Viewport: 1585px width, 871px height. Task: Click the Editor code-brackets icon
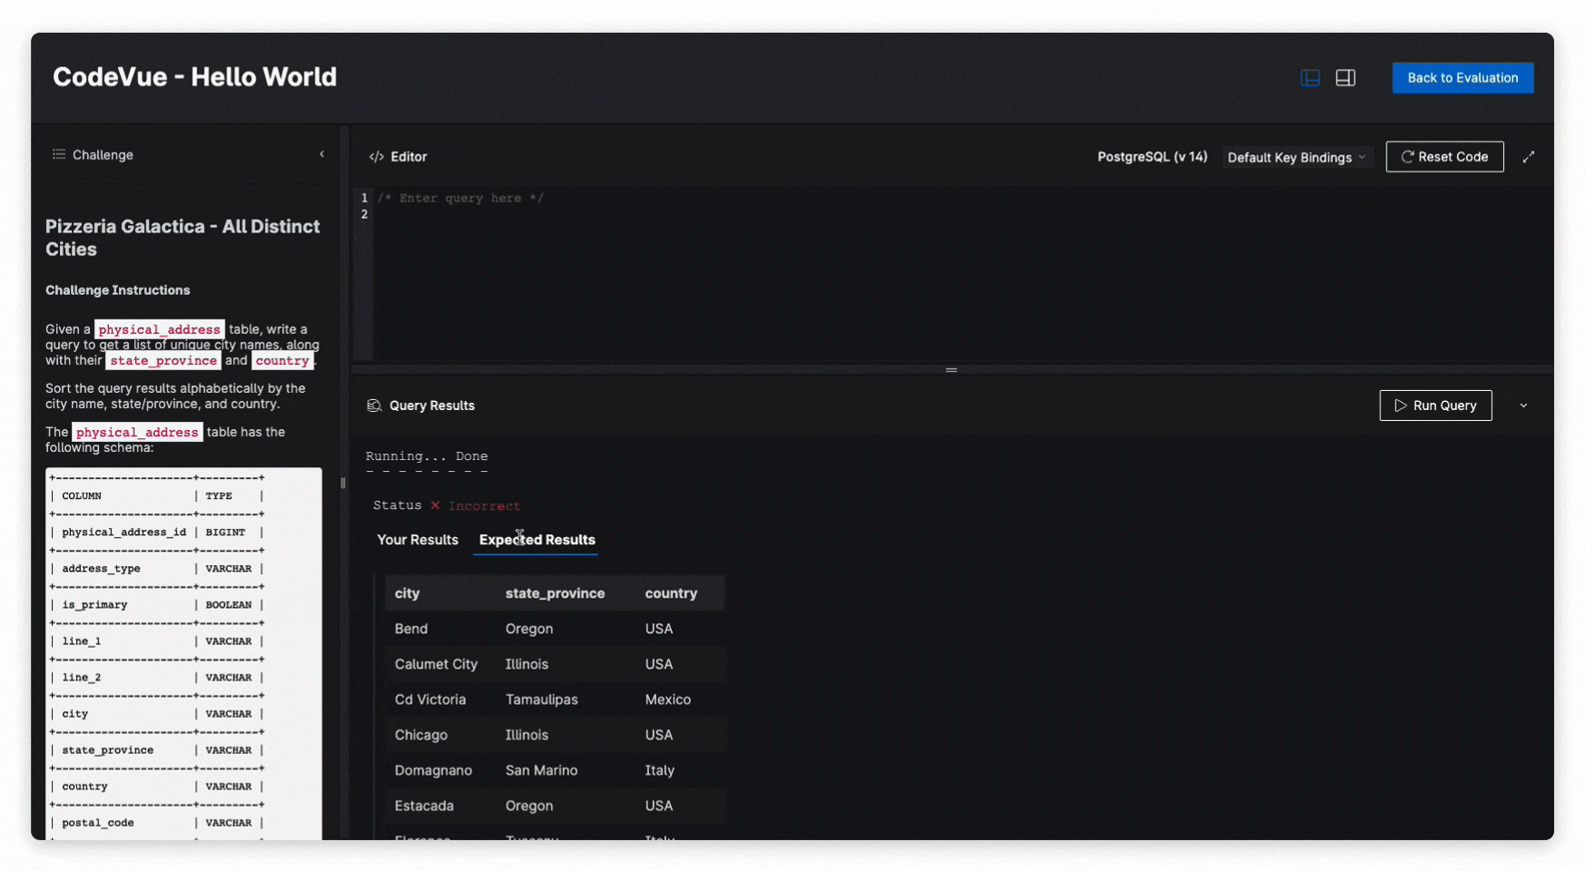point(376,157)
